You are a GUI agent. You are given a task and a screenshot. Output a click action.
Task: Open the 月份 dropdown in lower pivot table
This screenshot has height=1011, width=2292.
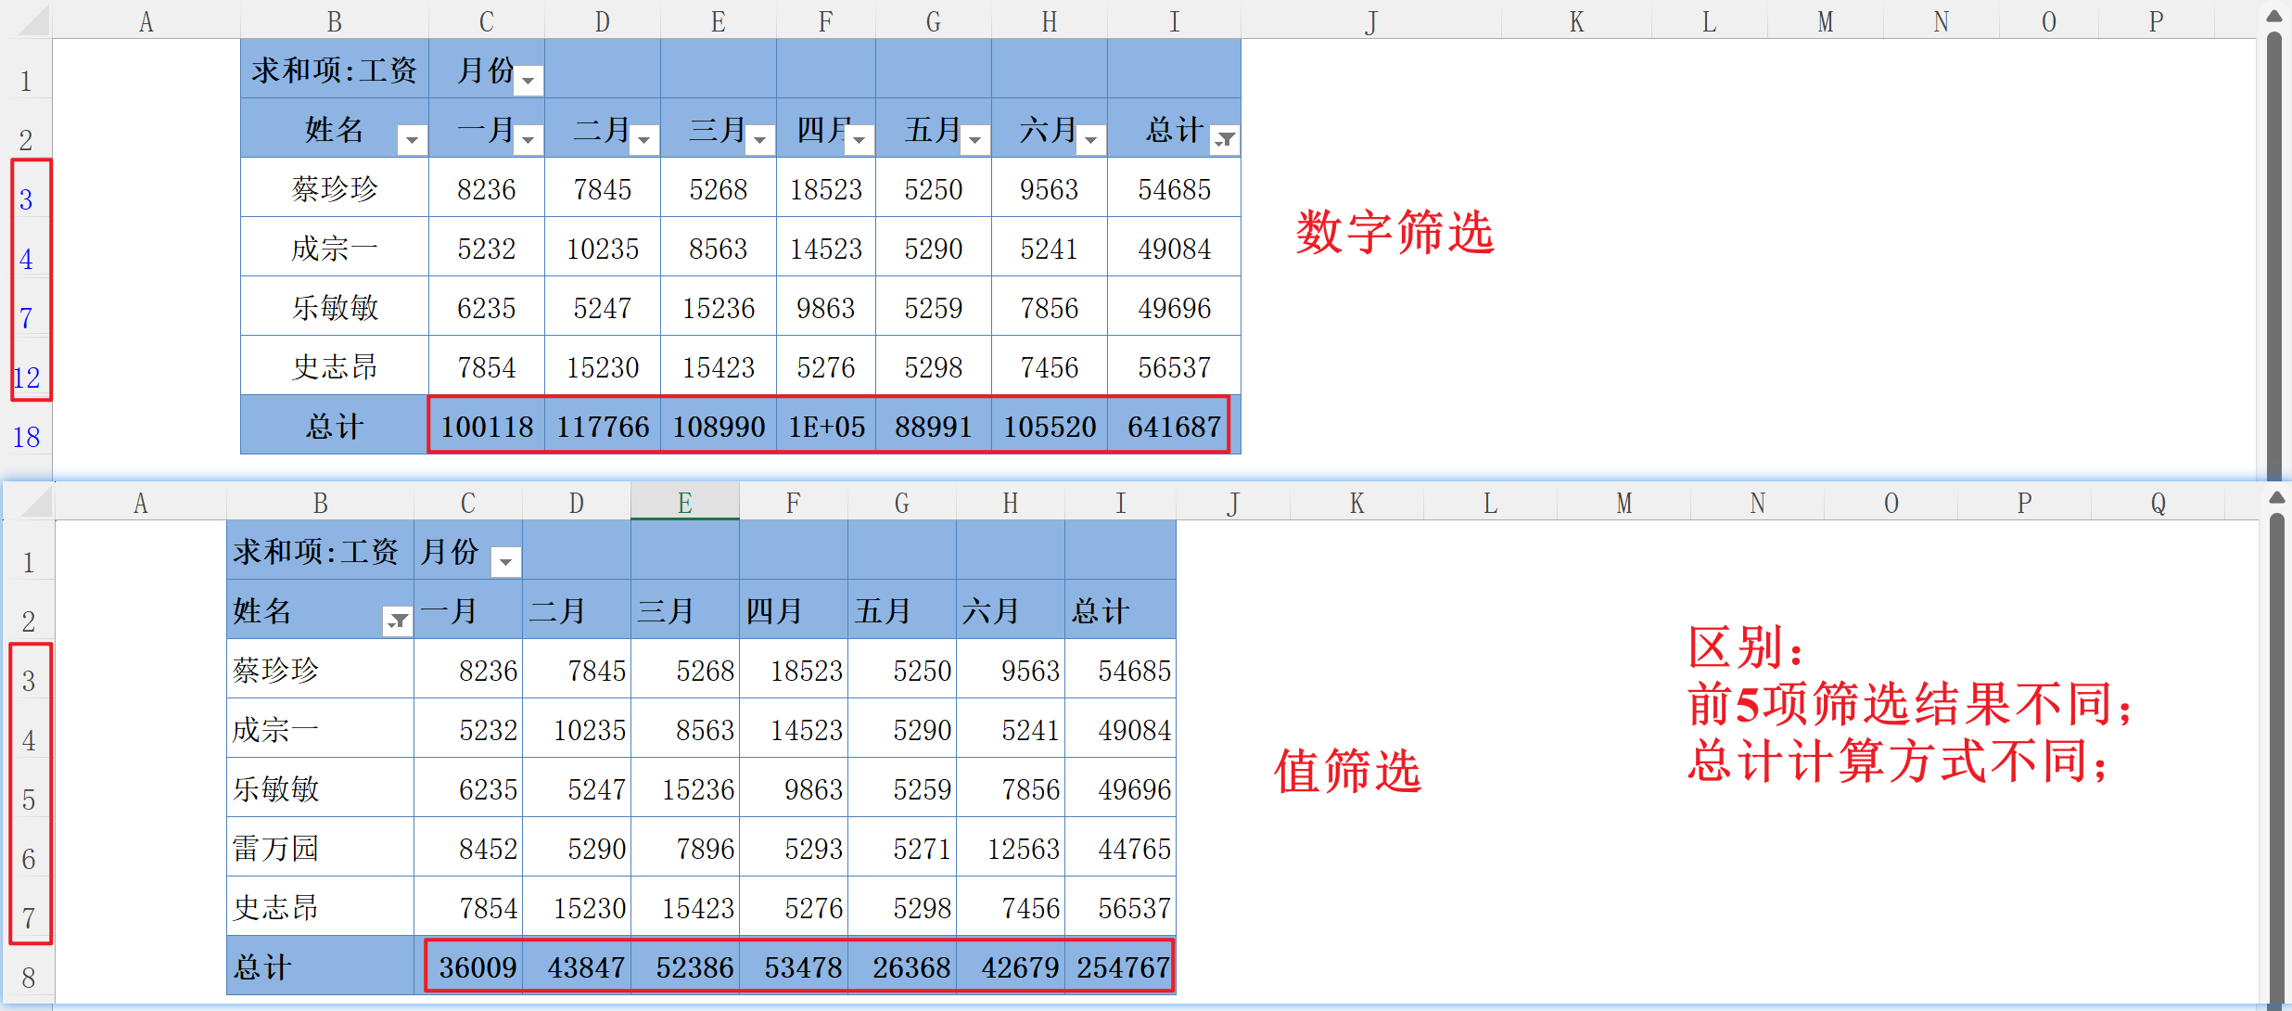505,562
